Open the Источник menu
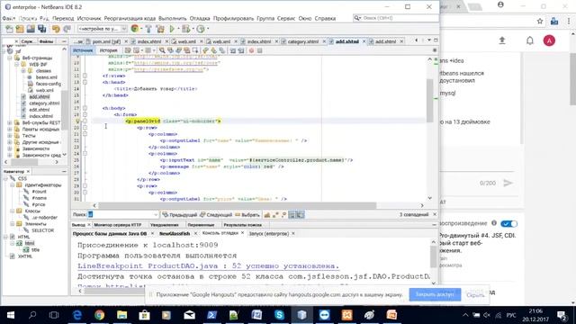576x324 pixels. pos(88,18)
